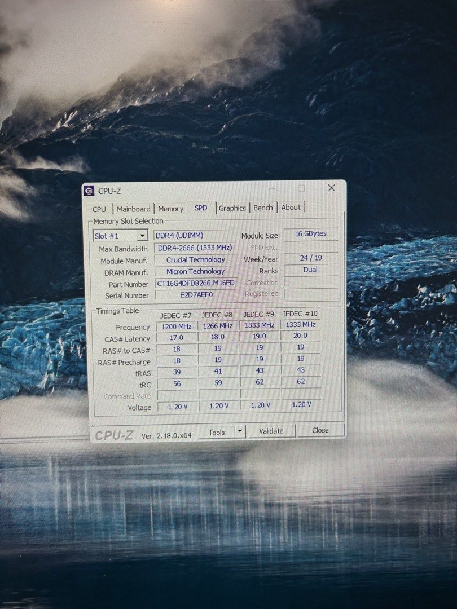Open the About tab
This screenshot has width=457, height=609.
pyautogui.click(x=291, y=208)
